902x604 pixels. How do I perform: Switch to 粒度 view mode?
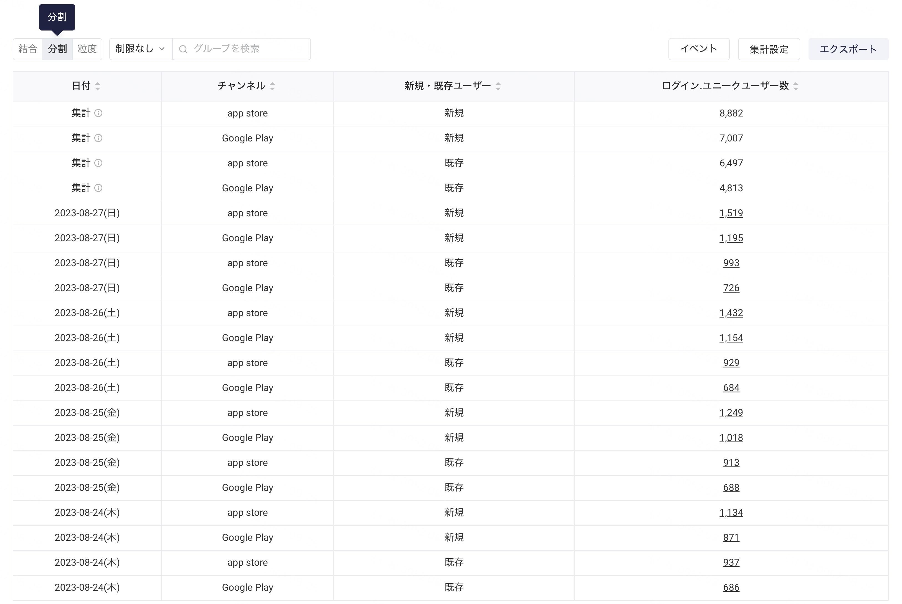click(87, 49)
